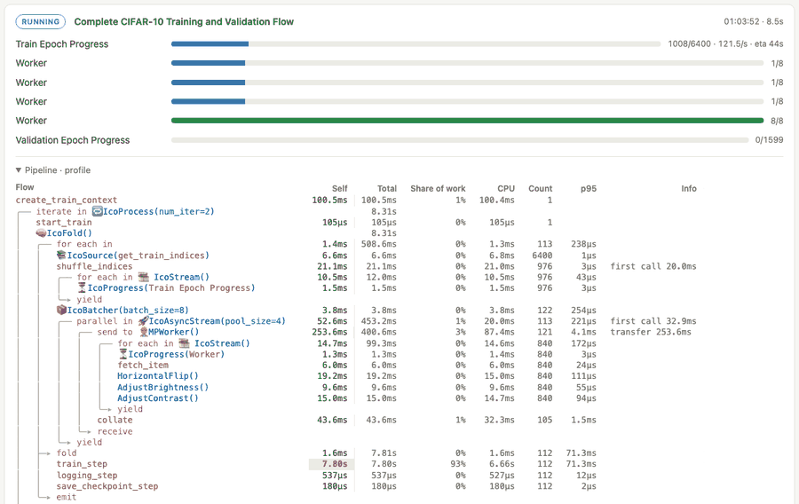Click the IcoProcess icon next to num_iter=2

coord(97,211)
